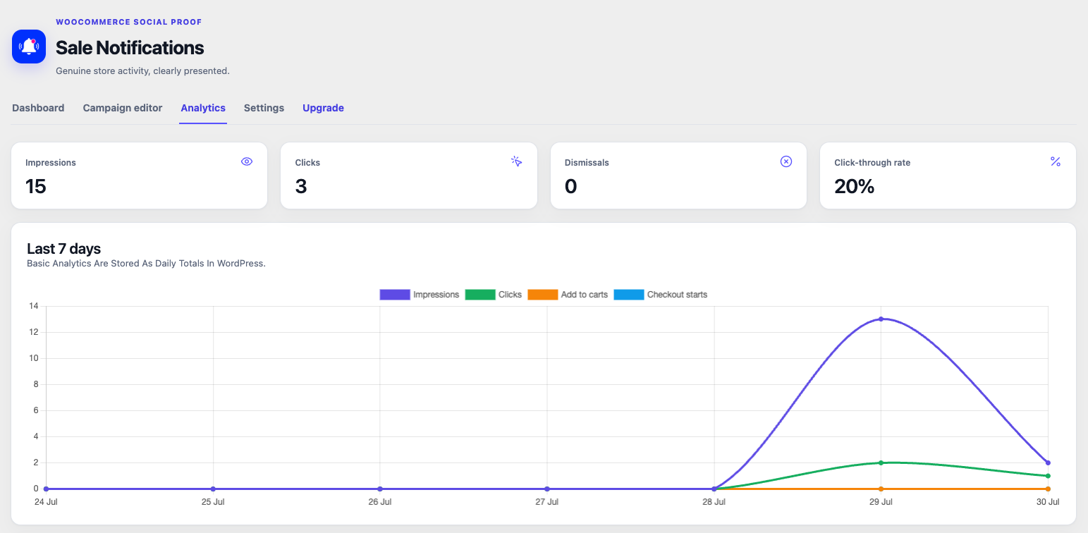Click the Impressions legend label
The image size is (1088, 533).
436,295
